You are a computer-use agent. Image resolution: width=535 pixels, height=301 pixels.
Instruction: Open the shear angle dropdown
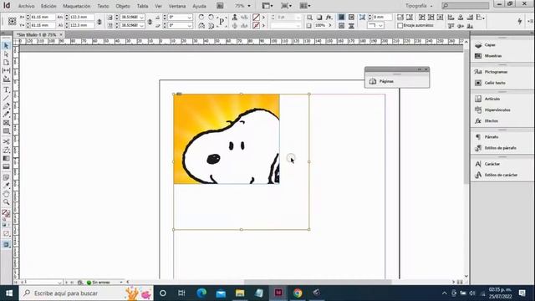coord(190,26)
